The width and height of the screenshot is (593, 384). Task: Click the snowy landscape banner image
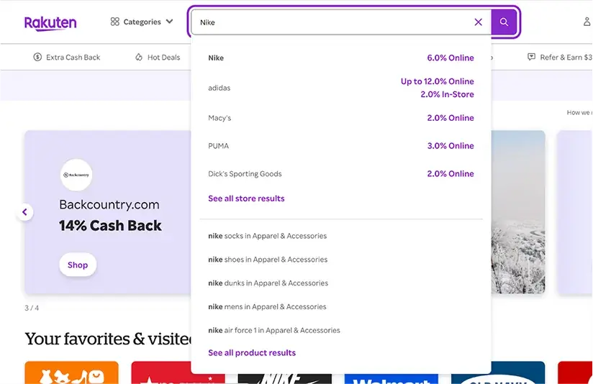coord(518,212)
